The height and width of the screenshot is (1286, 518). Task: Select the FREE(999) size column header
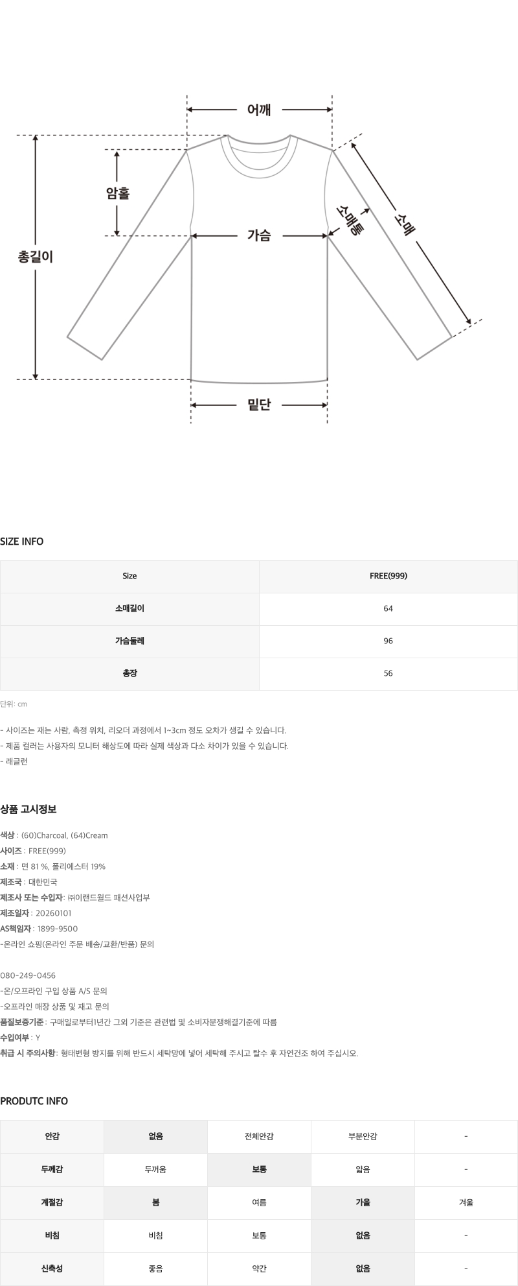point(388,576)
